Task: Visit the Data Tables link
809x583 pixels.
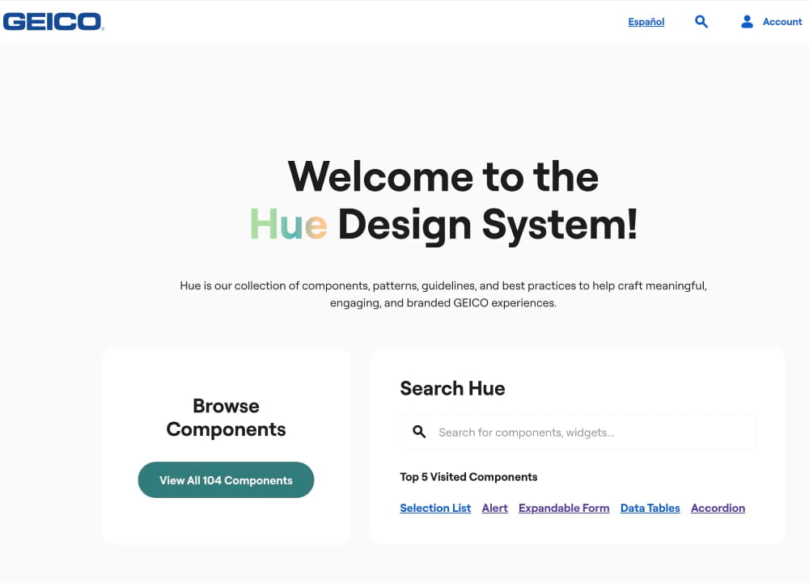Action: tap(650, 509)
